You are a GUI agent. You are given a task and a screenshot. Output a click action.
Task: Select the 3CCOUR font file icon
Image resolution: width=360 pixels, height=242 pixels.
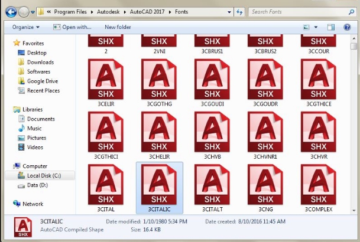[x=319, y=41]
